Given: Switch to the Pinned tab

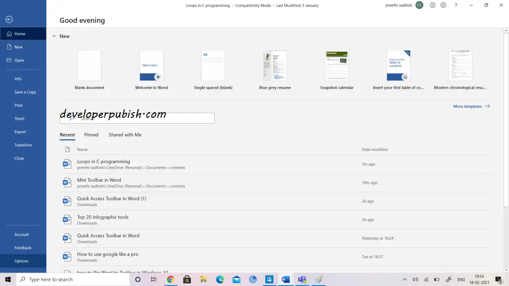Looking at the screenshot, I should (91, 135).
